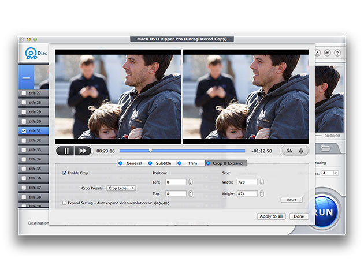The height and width of the screenshot is (273, 364).
Task: Click the 640x480 resolution text
Action: 162,203
